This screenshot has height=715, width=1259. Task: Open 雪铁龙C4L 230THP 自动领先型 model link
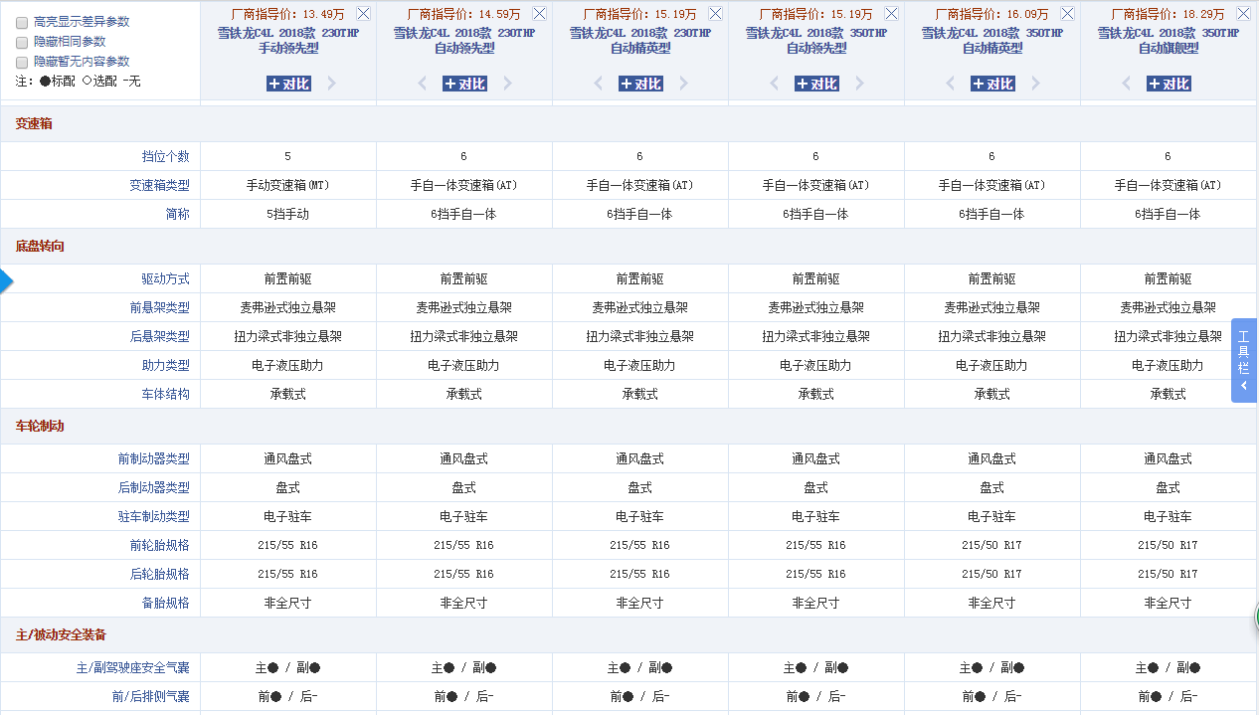464,40
